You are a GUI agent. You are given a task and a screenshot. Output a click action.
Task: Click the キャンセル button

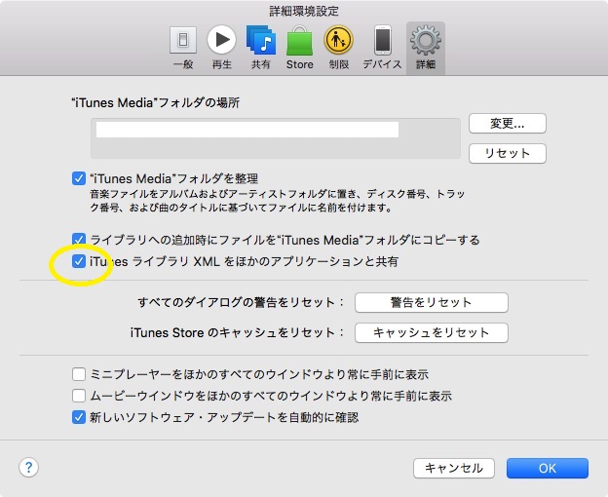click(454, 469)
